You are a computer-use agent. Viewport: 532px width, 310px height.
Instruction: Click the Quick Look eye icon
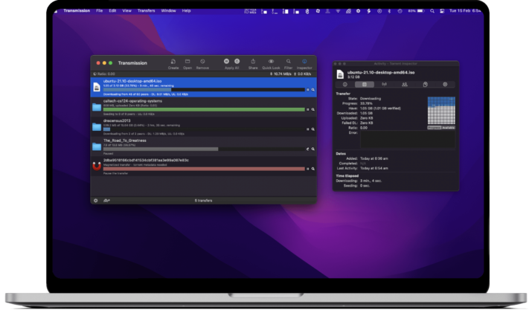coord(271,62)
